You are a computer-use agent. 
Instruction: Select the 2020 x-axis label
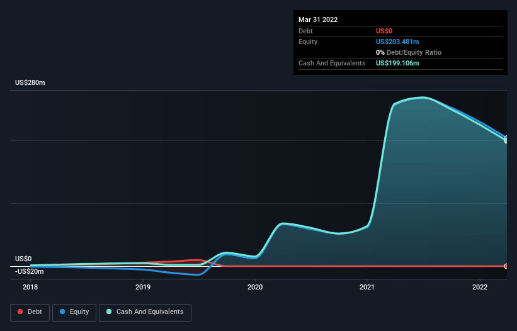(255, 287)
